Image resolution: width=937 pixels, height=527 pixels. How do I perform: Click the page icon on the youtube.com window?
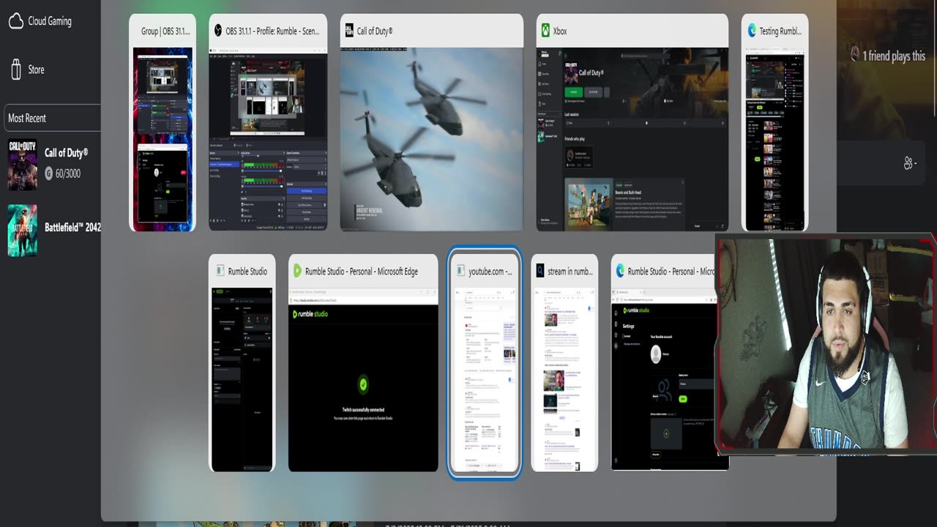pyautogui.click(x=460, y=271)
